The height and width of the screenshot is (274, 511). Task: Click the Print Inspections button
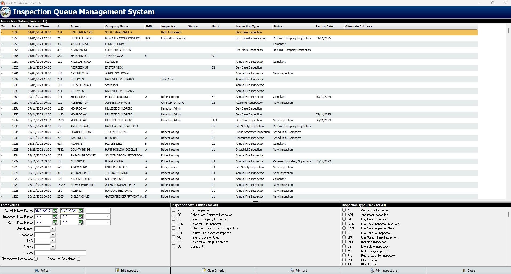384,271
